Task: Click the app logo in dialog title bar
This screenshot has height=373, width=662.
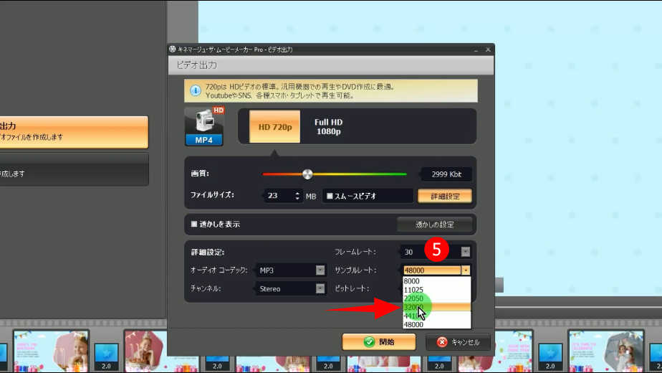Action: point(173,49)
